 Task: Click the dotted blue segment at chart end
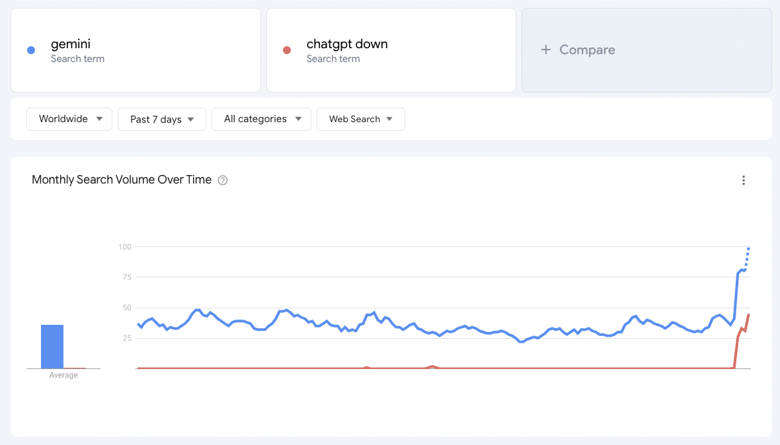pos(748,256)
